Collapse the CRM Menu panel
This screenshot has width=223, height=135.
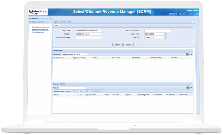pos(50,19)
